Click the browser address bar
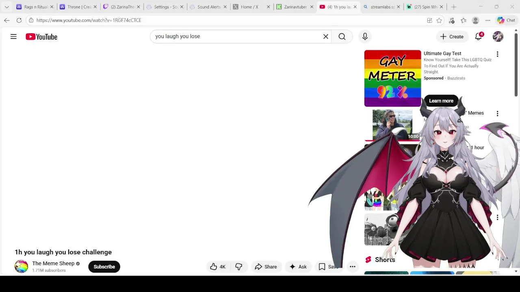520x292 pixels. (227, 20)
